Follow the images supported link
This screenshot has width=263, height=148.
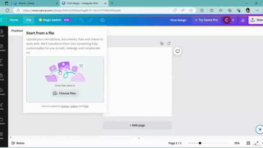click(x=65, y=106)
